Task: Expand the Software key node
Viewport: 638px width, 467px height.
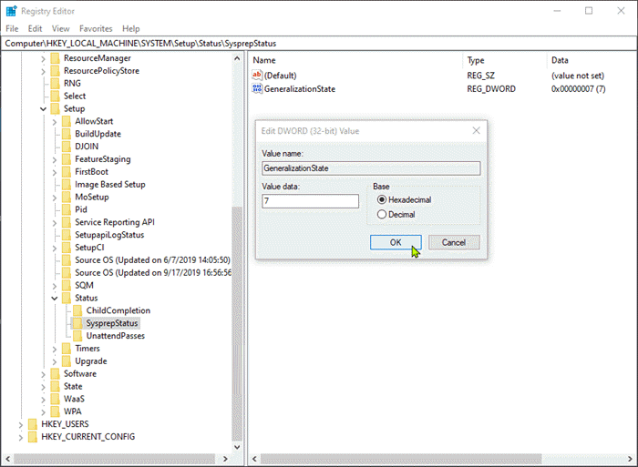Action: tap(43, 373)
